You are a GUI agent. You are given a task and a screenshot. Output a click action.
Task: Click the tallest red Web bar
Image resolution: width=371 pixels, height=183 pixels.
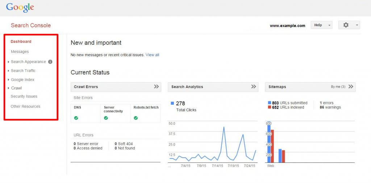(x=272, y=146)
